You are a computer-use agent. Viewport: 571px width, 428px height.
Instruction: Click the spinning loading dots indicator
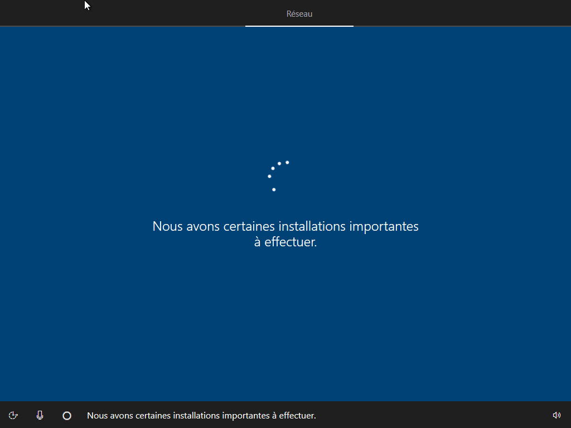pyautogui.click(x=278, y=175)
